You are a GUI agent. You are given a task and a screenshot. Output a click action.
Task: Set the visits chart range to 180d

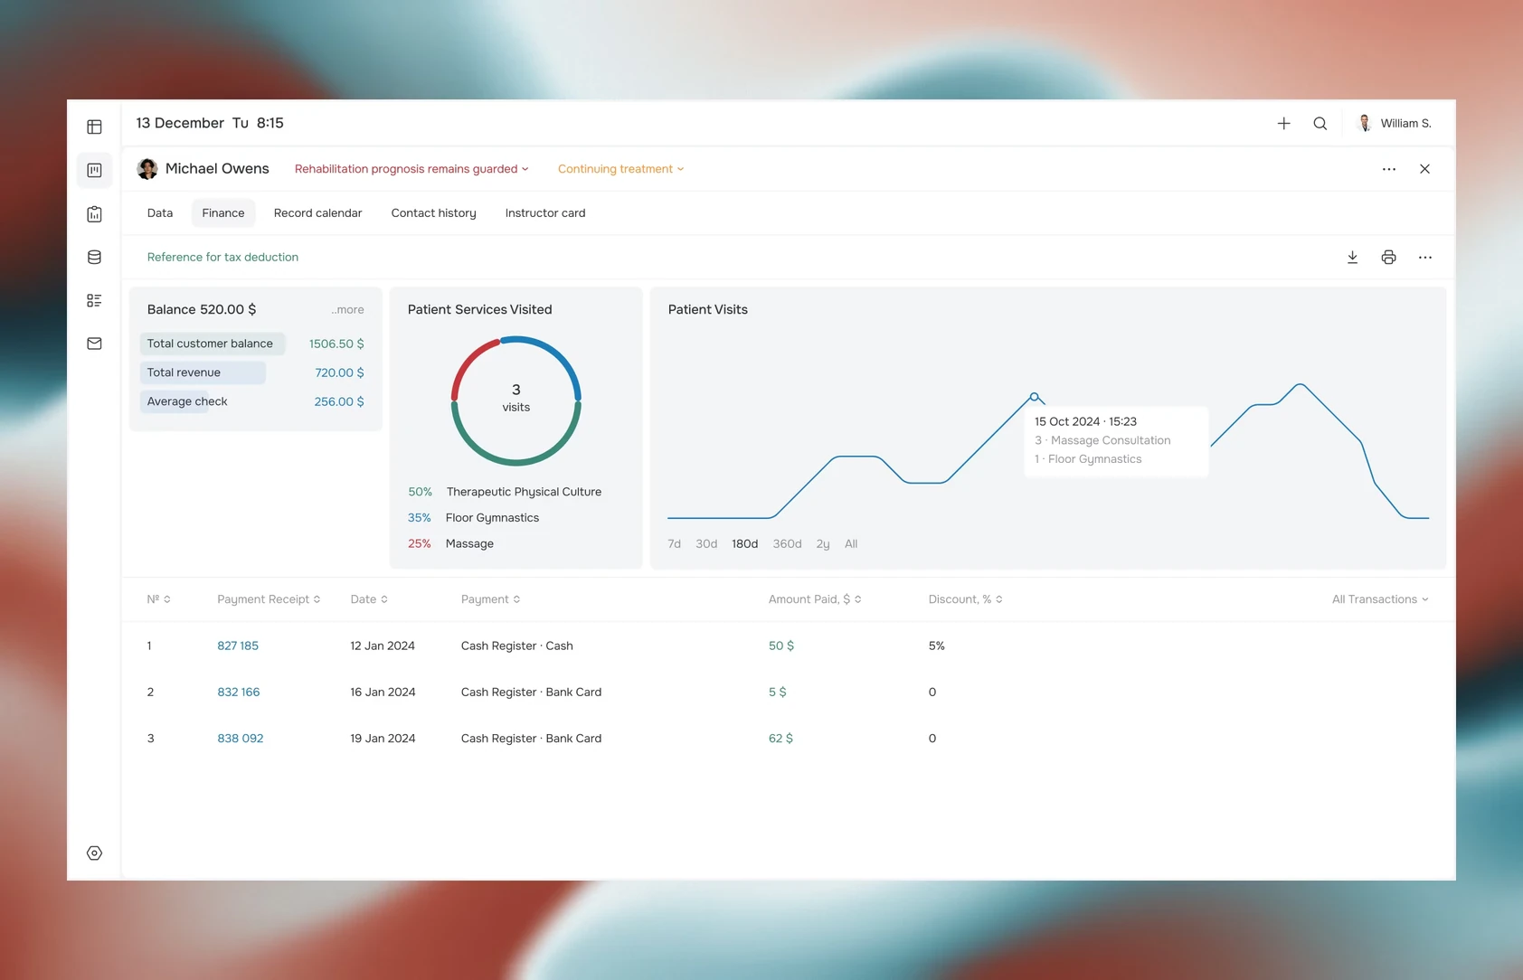point(744,544)
